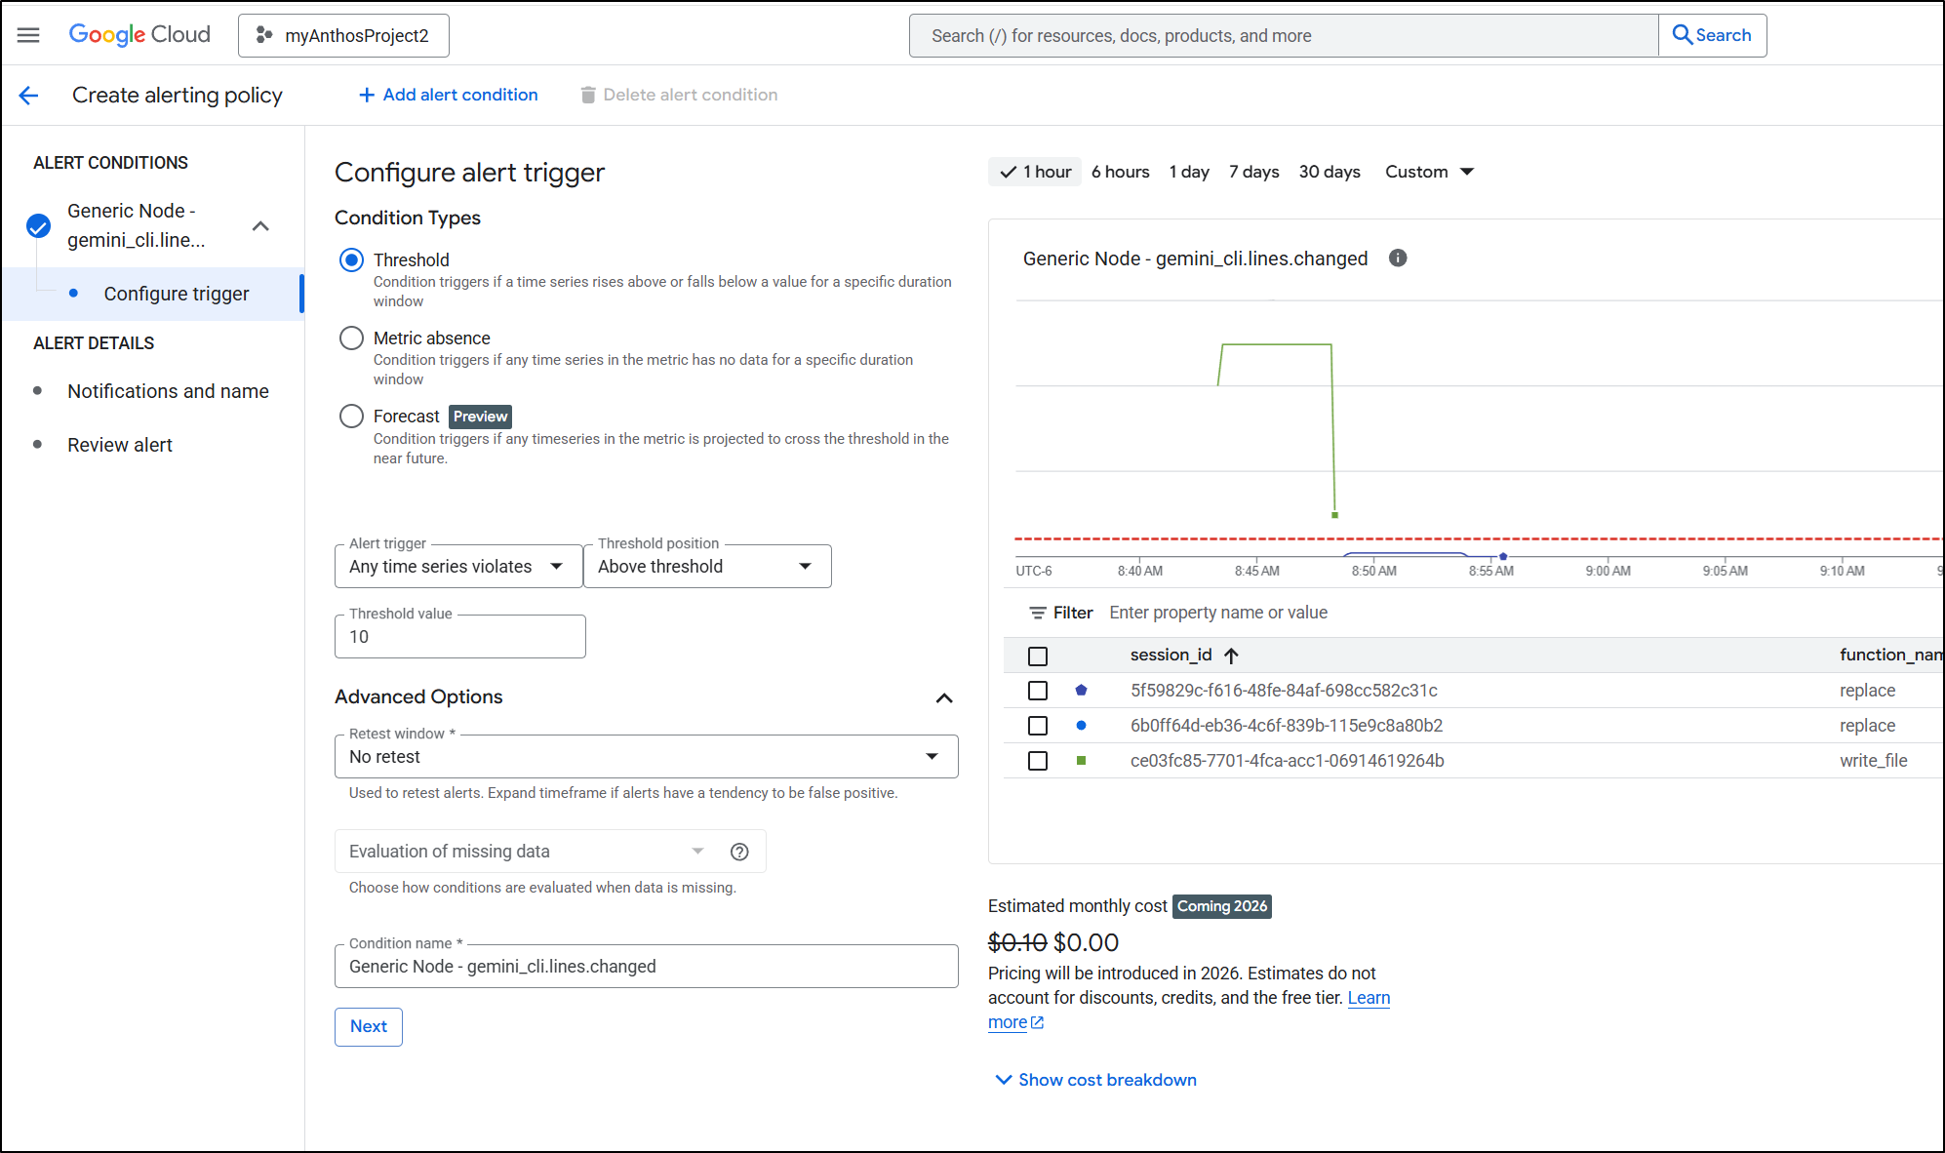Open the hamburger navigation menu
Viewport: 1945px width, 1153px height.
pos(28,35)
